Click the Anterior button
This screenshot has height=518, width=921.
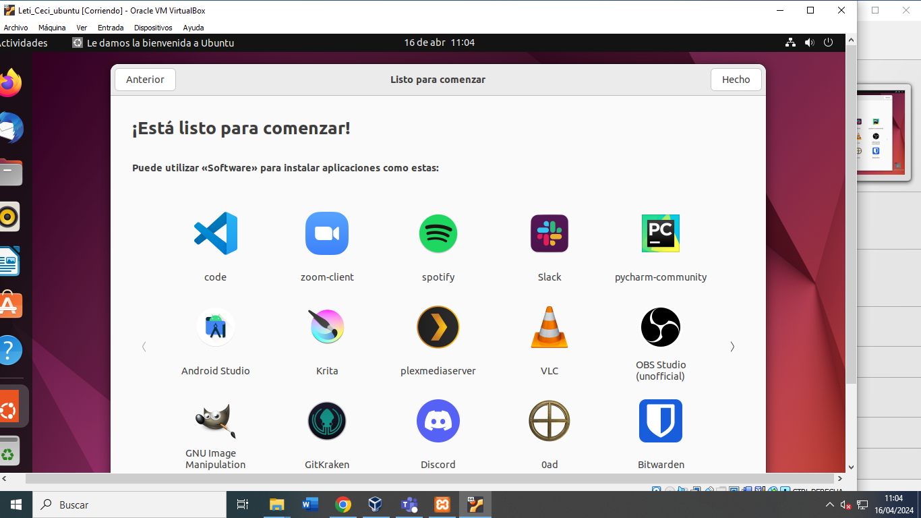pos(144,79)
